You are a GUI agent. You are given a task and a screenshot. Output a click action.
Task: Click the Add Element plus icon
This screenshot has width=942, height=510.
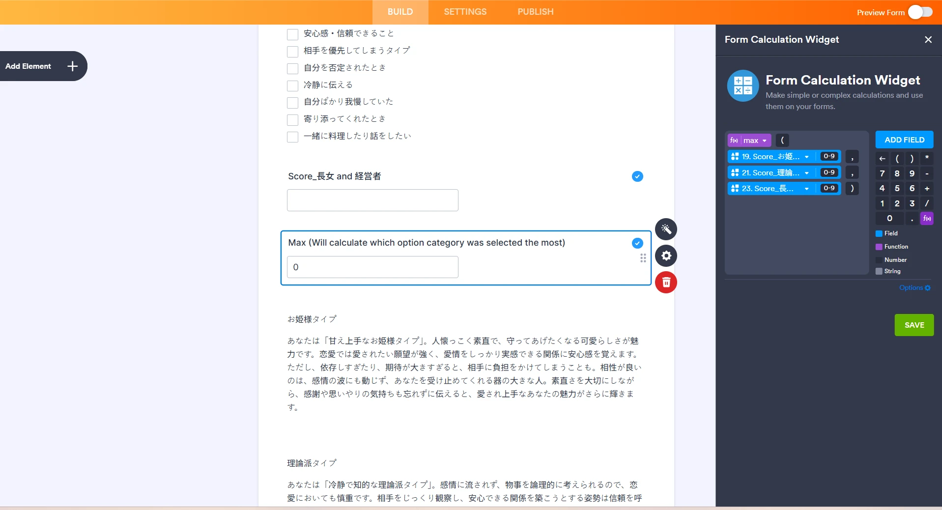coord(72,66)
